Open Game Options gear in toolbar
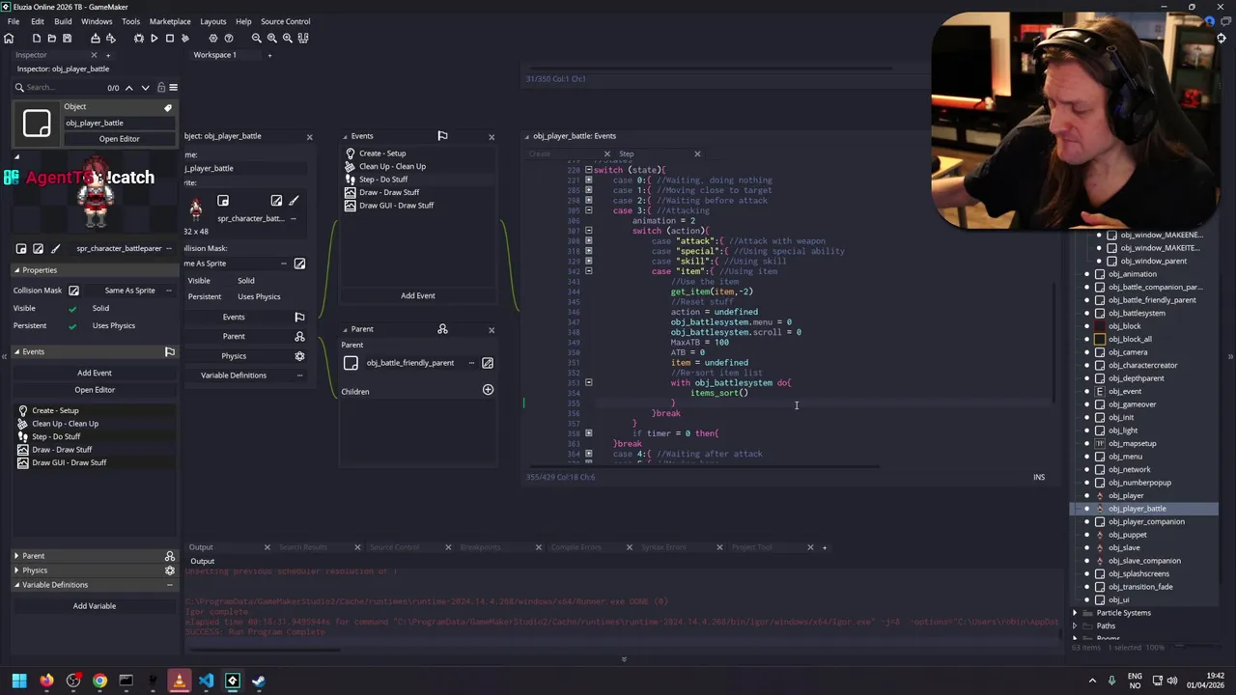The height and width of the screenshot is (695, 1236). pyautogui.click(x=213, y=38)
